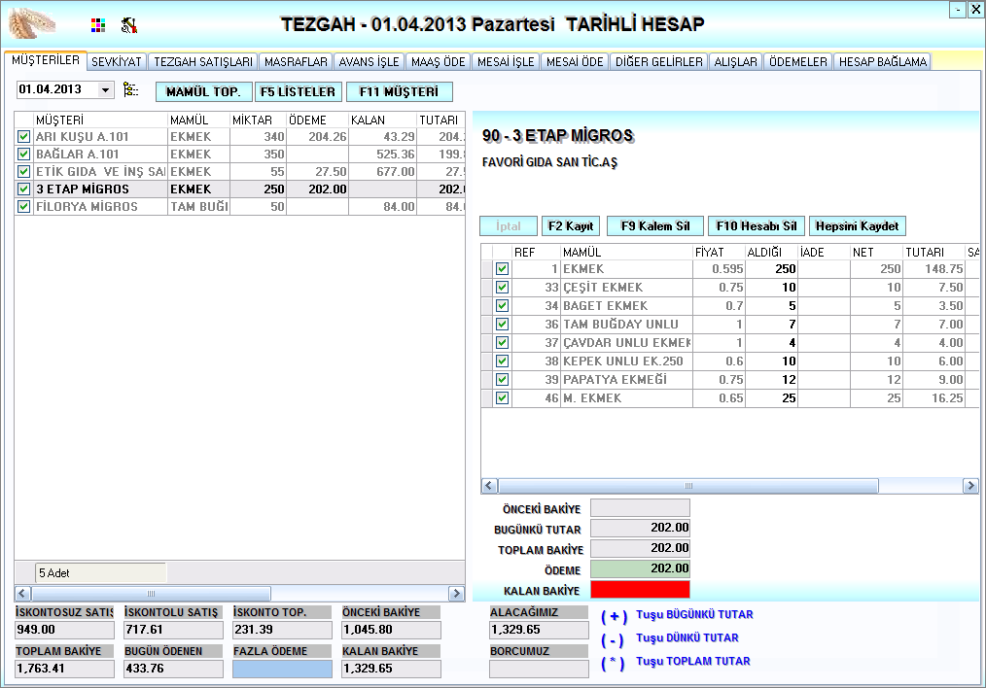Uncheck the ÇEŞİT EKMEK product checkbox
The image size is (986, 688).
click(502, 288)
